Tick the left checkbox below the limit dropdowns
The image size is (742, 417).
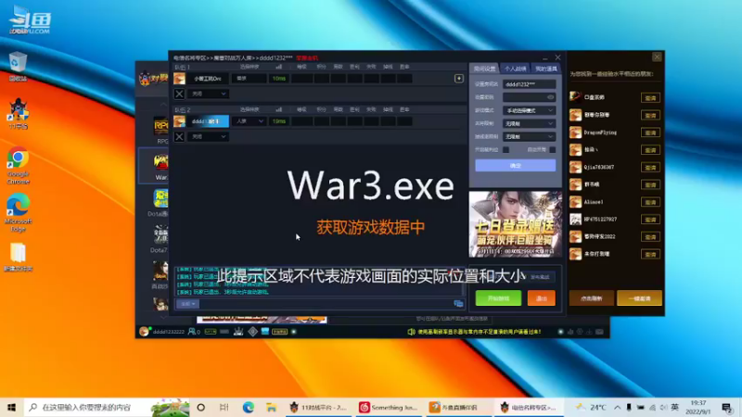pos(505,150)
